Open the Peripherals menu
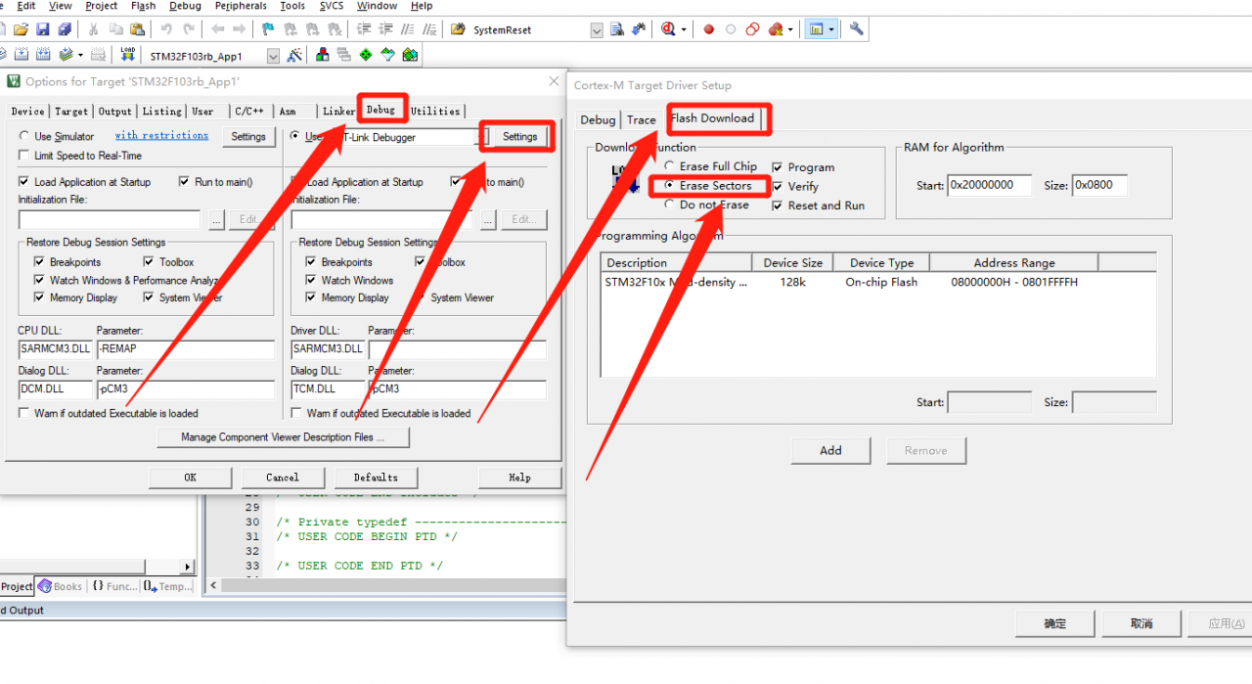1252x684 pixels. pyautogui.click(x=241, y=6)
